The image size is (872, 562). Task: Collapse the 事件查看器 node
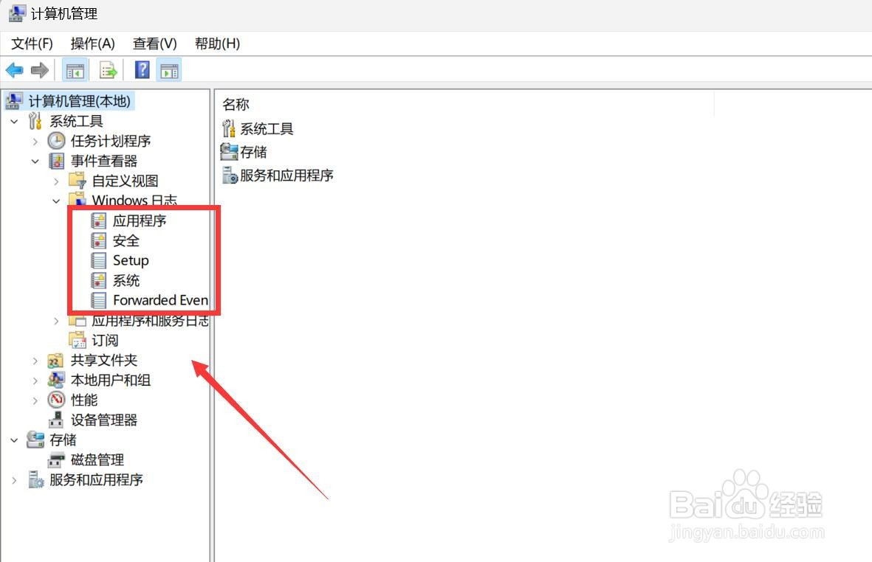coord(35,162)
